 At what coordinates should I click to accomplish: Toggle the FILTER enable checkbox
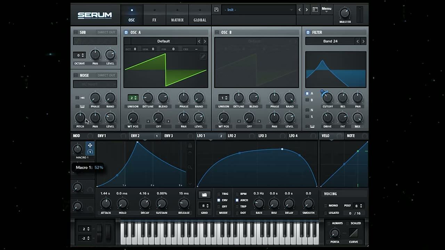308,32
